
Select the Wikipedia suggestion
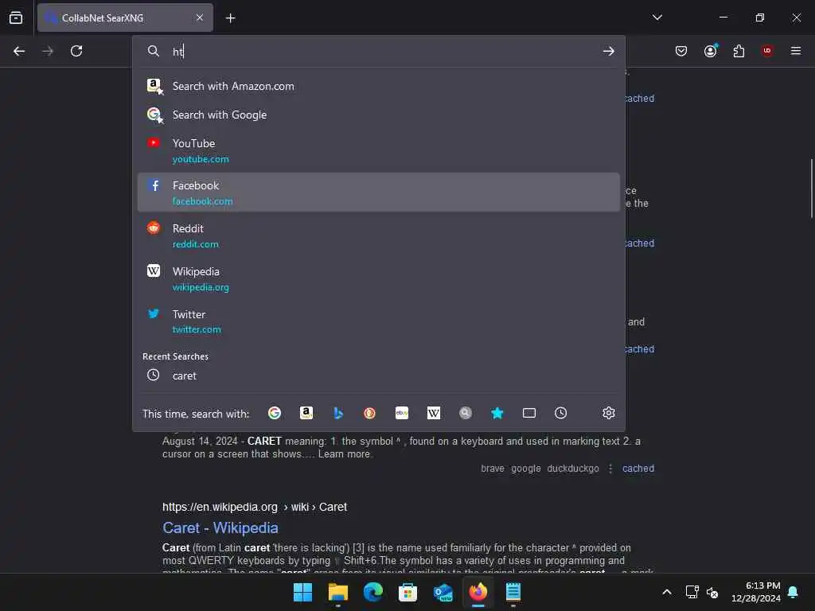click(x=378, y=278)
